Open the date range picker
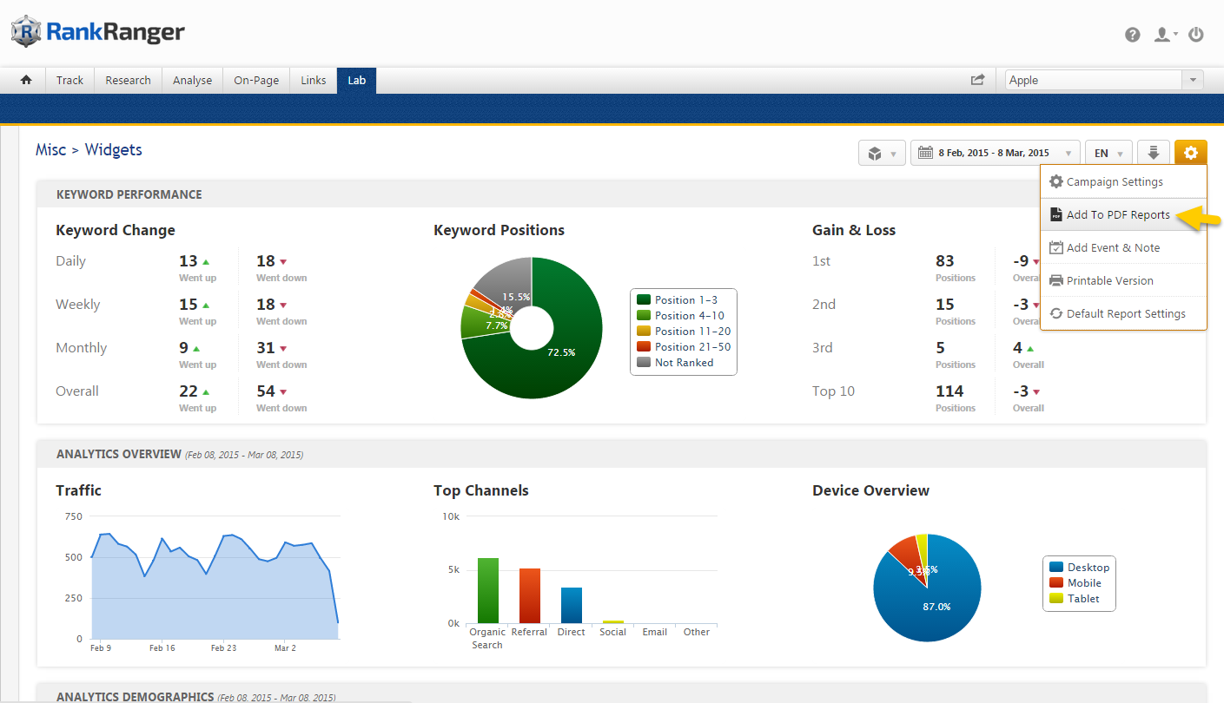The width and height of the screenshot is (1224, 703). pyautogui.click(x=996, y=153)
